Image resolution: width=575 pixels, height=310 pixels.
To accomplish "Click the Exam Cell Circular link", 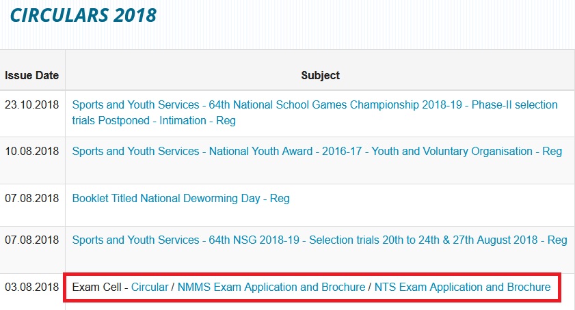I will pyautogui.click(x=149, y=287).
